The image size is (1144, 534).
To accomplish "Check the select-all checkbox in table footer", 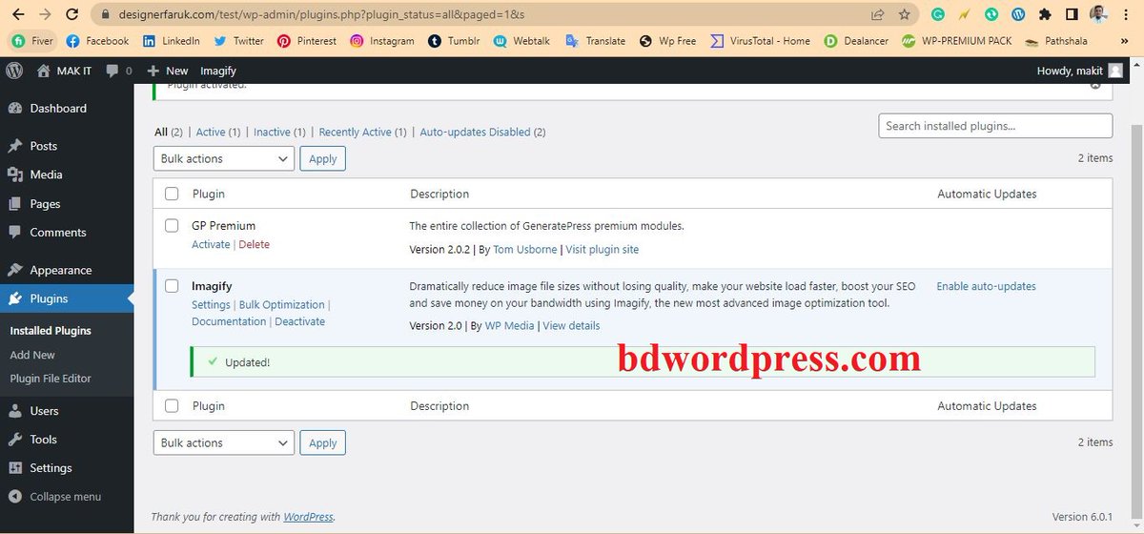I will pos(172,405).
